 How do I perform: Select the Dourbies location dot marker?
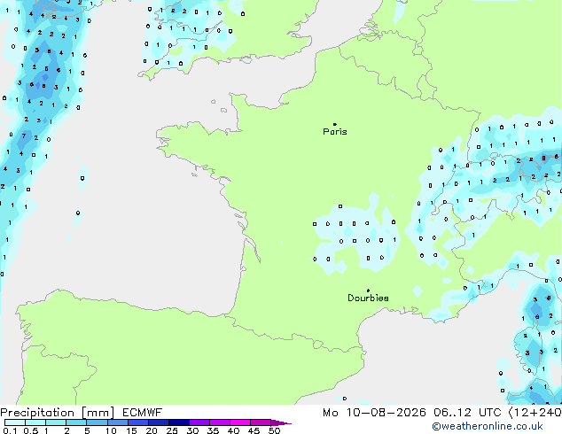368,291
